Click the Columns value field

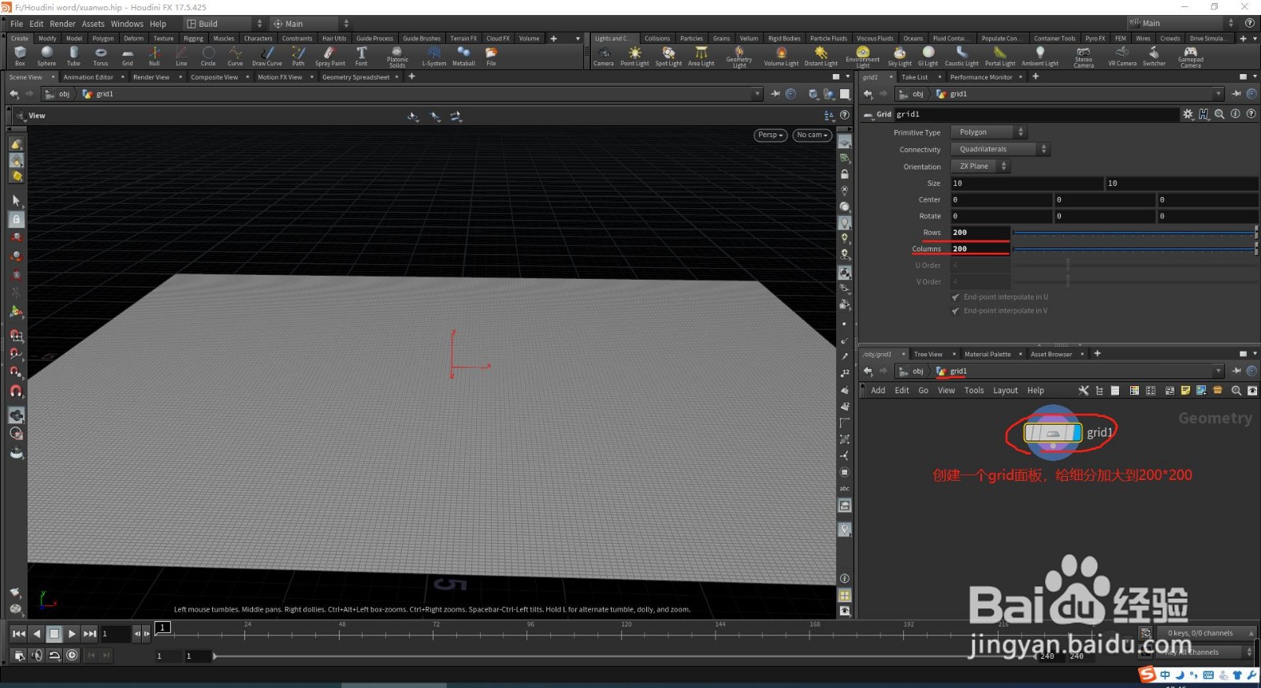coord(980,249)
